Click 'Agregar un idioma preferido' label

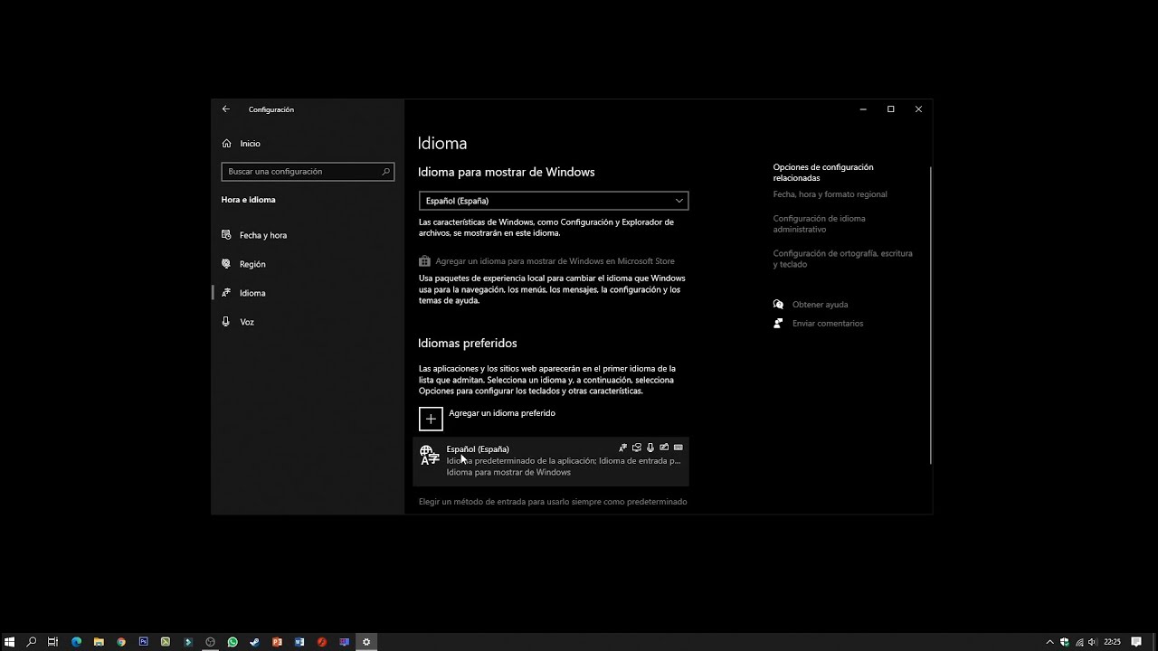coord(502,413)
